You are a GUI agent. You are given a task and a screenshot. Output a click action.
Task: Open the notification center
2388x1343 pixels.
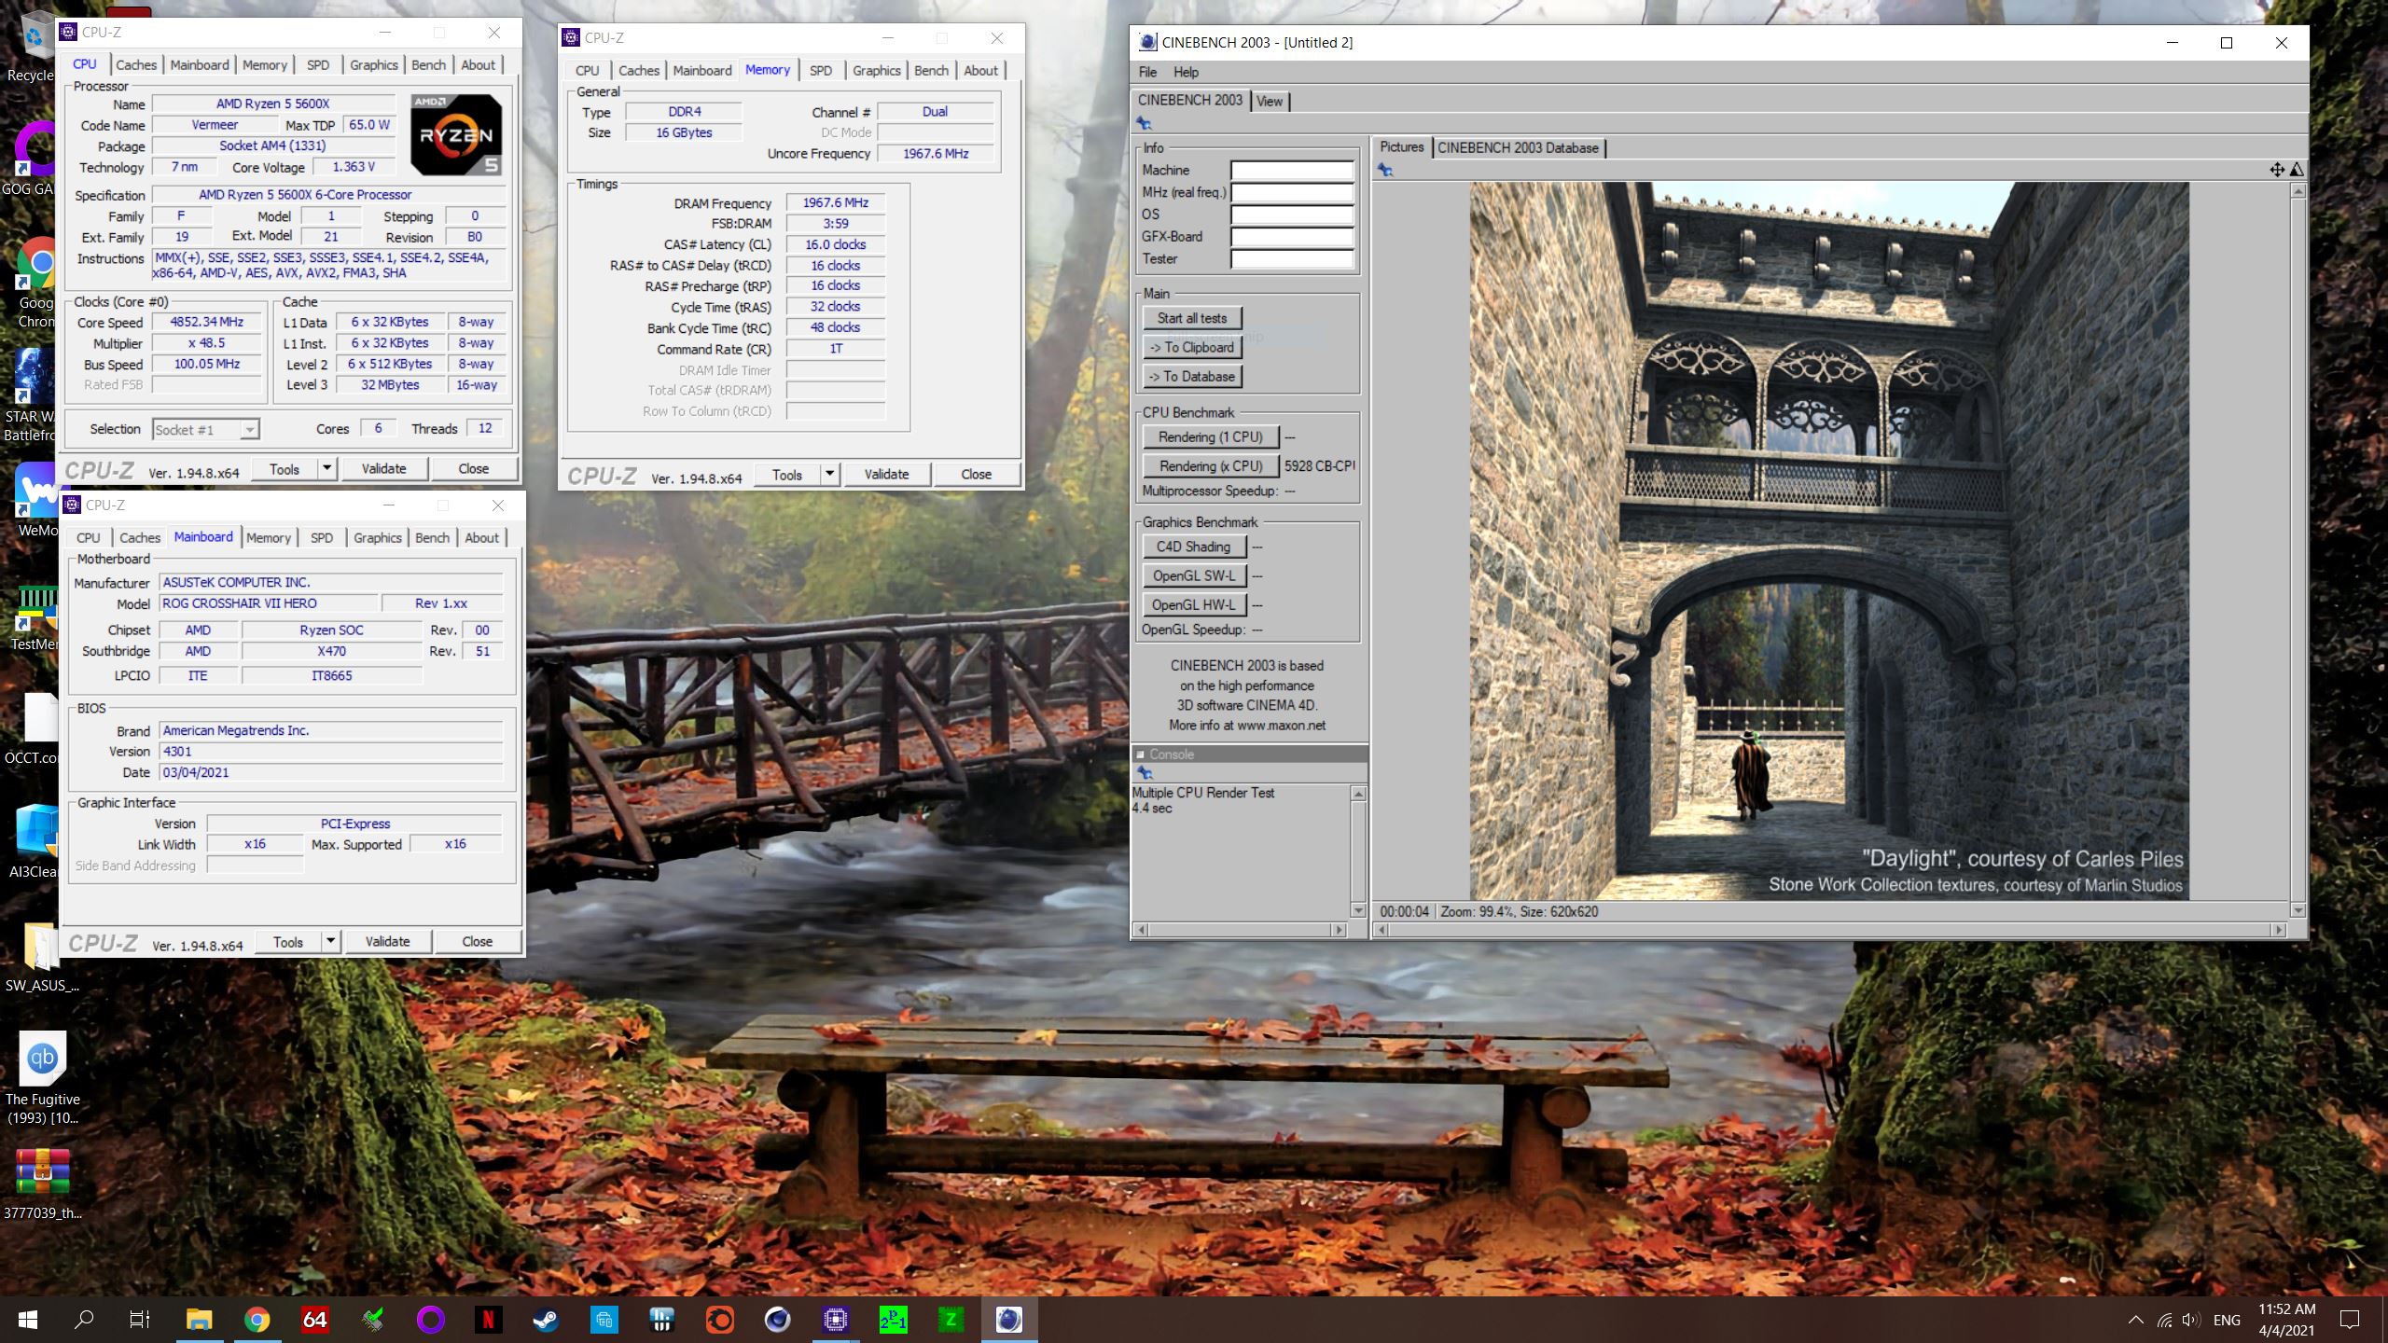pos(2350,1320)
